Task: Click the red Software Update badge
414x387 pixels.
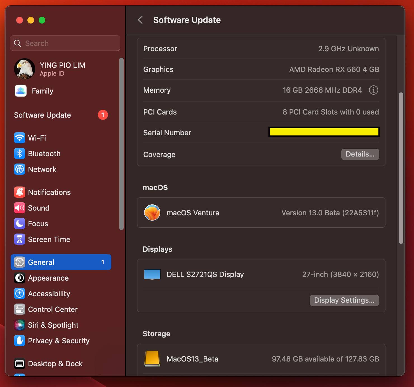Action: click(x=103, y=115)
